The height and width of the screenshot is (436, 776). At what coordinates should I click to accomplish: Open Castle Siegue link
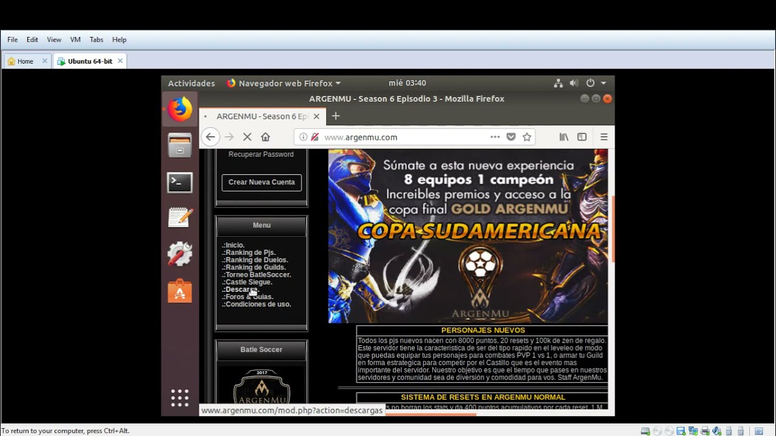pos(247,282)
